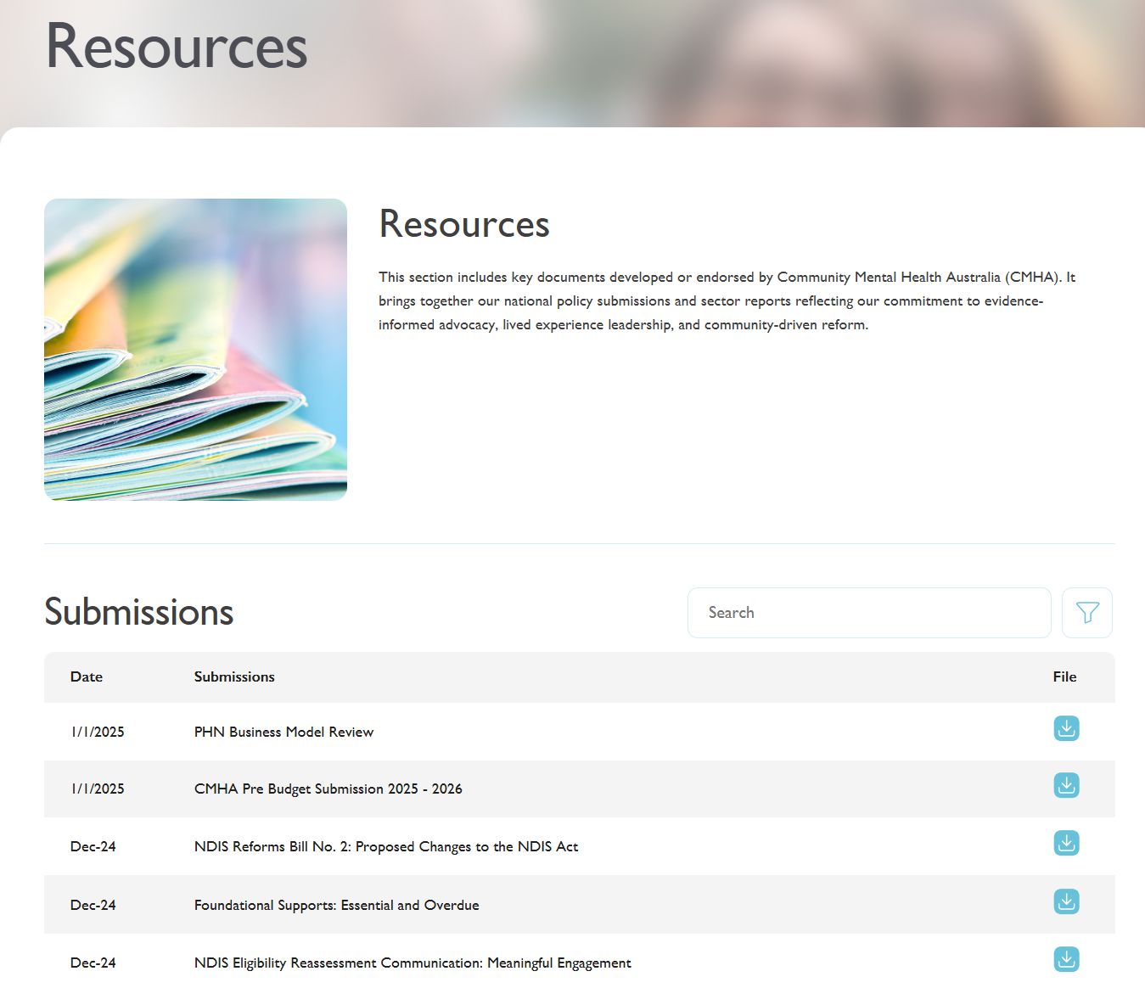Click the File column header
This screenshot has width=1145, height=988.
pyautogui.click(x=1064, y=676)
